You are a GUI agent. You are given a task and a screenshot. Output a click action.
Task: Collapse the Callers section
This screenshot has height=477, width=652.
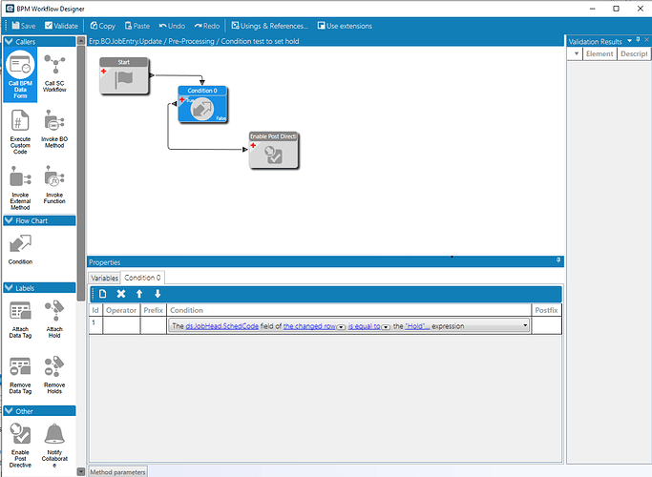[9, 42]
